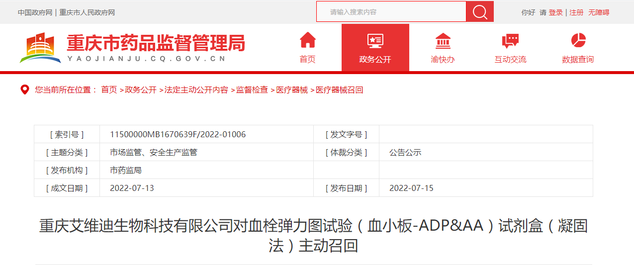Viewport: 634px width, 265px height.
Task: Click the home (首页) house icon
Action: 307,40
